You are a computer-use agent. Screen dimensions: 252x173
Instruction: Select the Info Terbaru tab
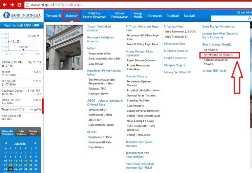click(x=21, y=133)
